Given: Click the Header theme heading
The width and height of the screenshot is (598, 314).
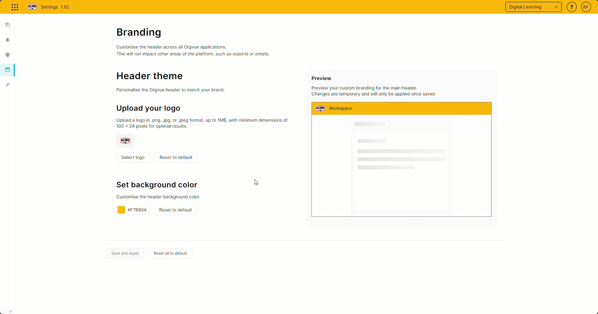Looking at the screenshot, I should [149, 76].
